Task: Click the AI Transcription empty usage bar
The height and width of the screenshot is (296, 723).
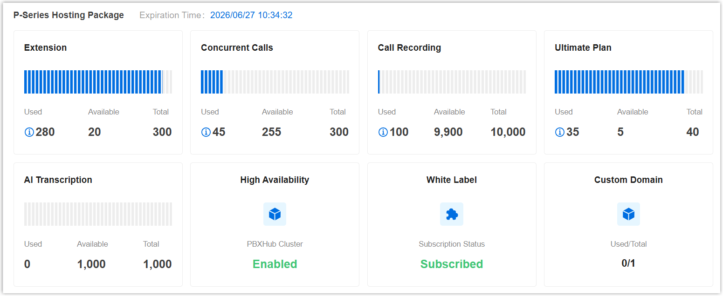Action: 98,214
